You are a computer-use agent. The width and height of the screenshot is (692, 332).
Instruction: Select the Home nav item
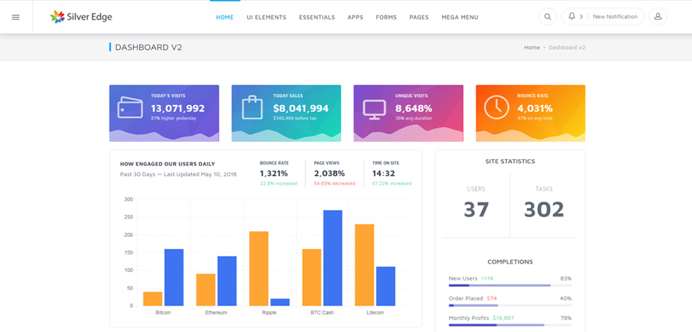[225, 17]
